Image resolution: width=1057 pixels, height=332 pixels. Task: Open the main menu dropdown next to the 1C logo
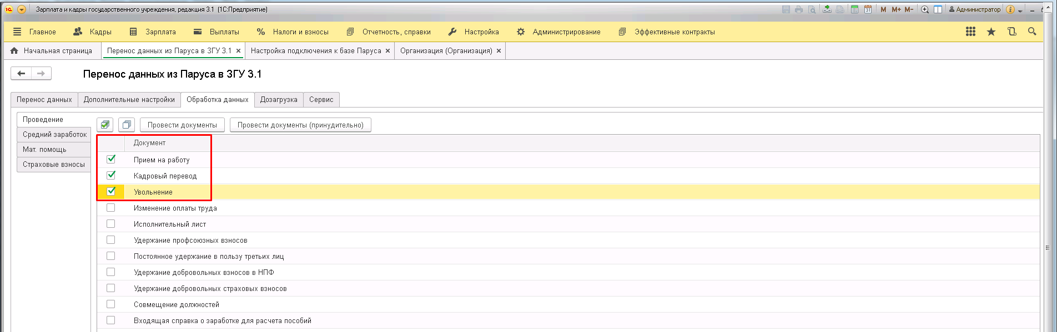point(22,9)
